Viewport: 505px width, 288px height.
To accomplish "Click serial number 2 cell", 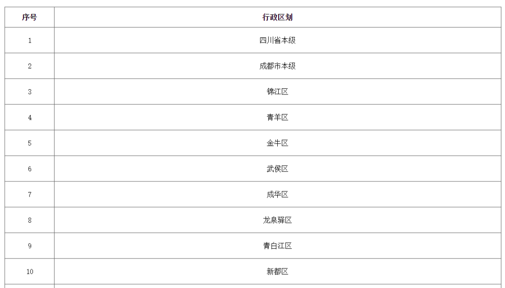I will (29, 66).
